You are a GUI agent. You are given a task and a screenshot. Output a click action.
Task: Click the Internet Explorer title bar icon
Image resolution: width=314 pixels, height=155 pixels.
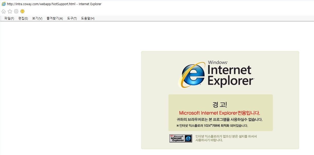pyautogui.click(x=4, y=4)
